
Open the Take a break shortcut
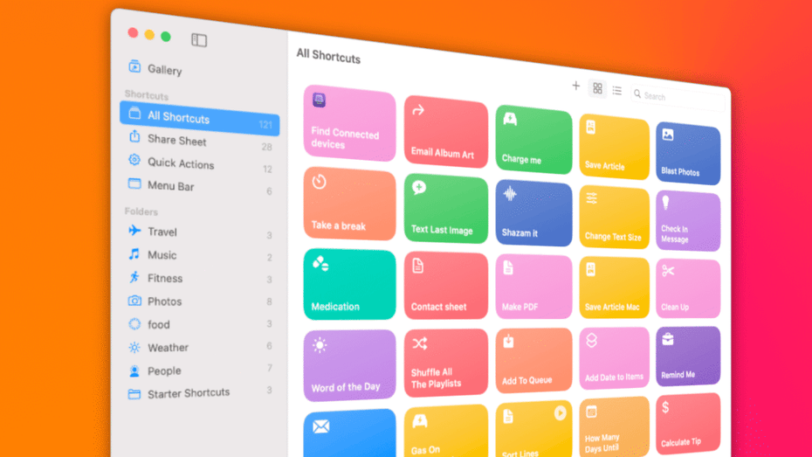pos(348,204)
